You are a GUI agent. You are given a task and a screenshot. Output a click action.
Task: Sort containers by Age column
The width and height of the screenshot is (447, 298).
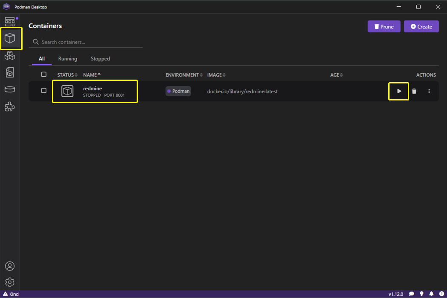pos(336,75)
